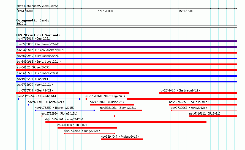The width and height of the screenshot is (245, 150).
Task: Click the Cytogenetic Bands track title
Action: [x=33, y=20]
